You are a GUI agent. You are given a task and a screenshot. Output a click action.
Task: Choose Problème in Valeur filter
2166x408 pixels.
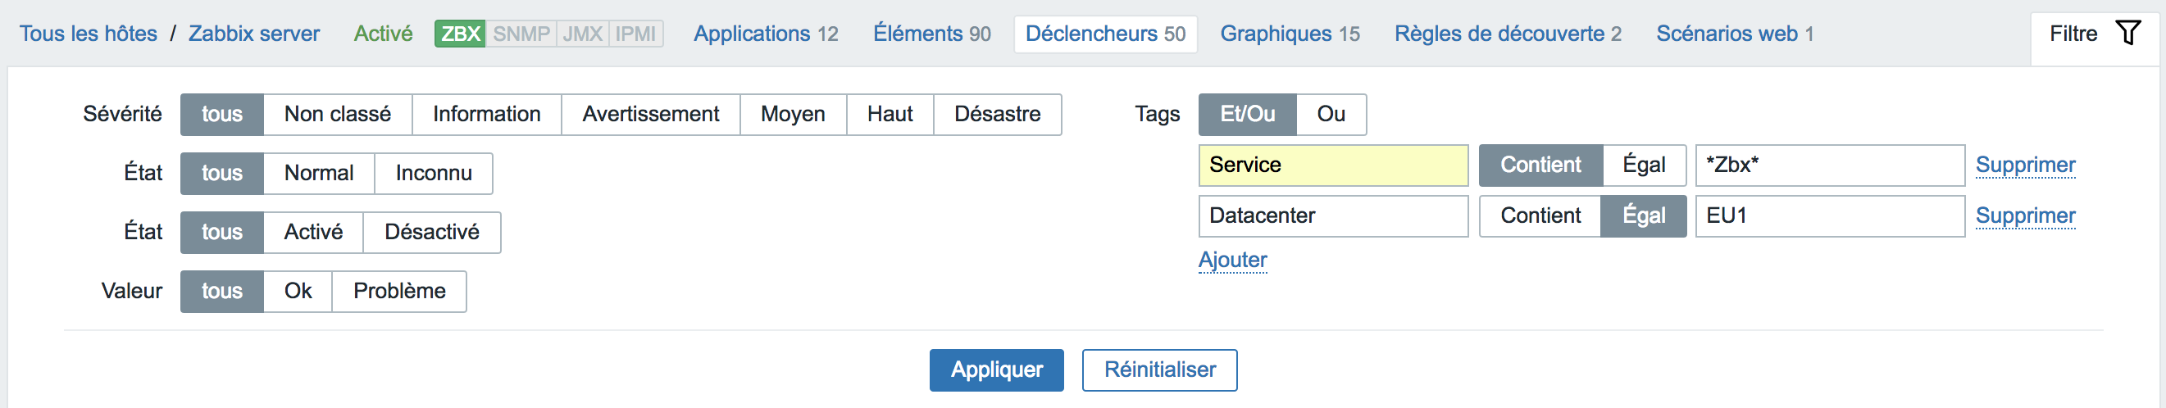(399, 292)
